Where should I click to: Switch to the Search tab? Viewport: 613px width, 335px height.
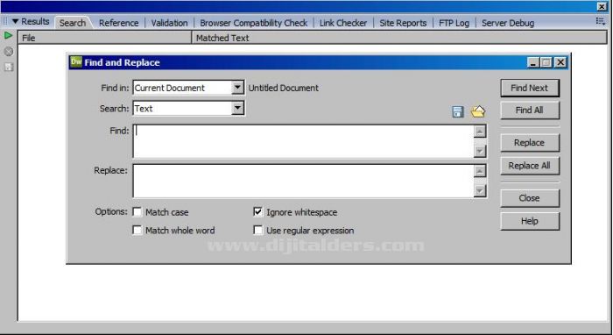73,23
